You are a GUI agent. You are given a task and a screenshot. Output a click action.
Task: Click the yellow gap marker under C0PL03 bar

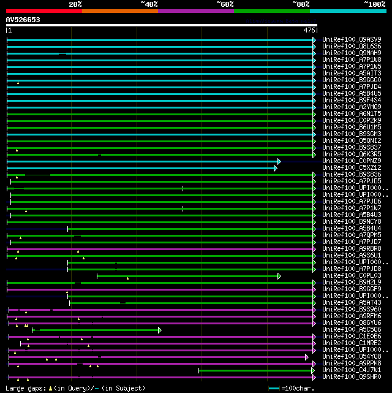(127, 278)
